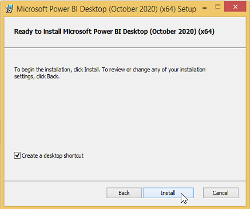The width and height of the screenshot is (250, 209).
Task: Click the title bar text 'Microsoft Power BI Desktop'
Action: coord(62,9)
